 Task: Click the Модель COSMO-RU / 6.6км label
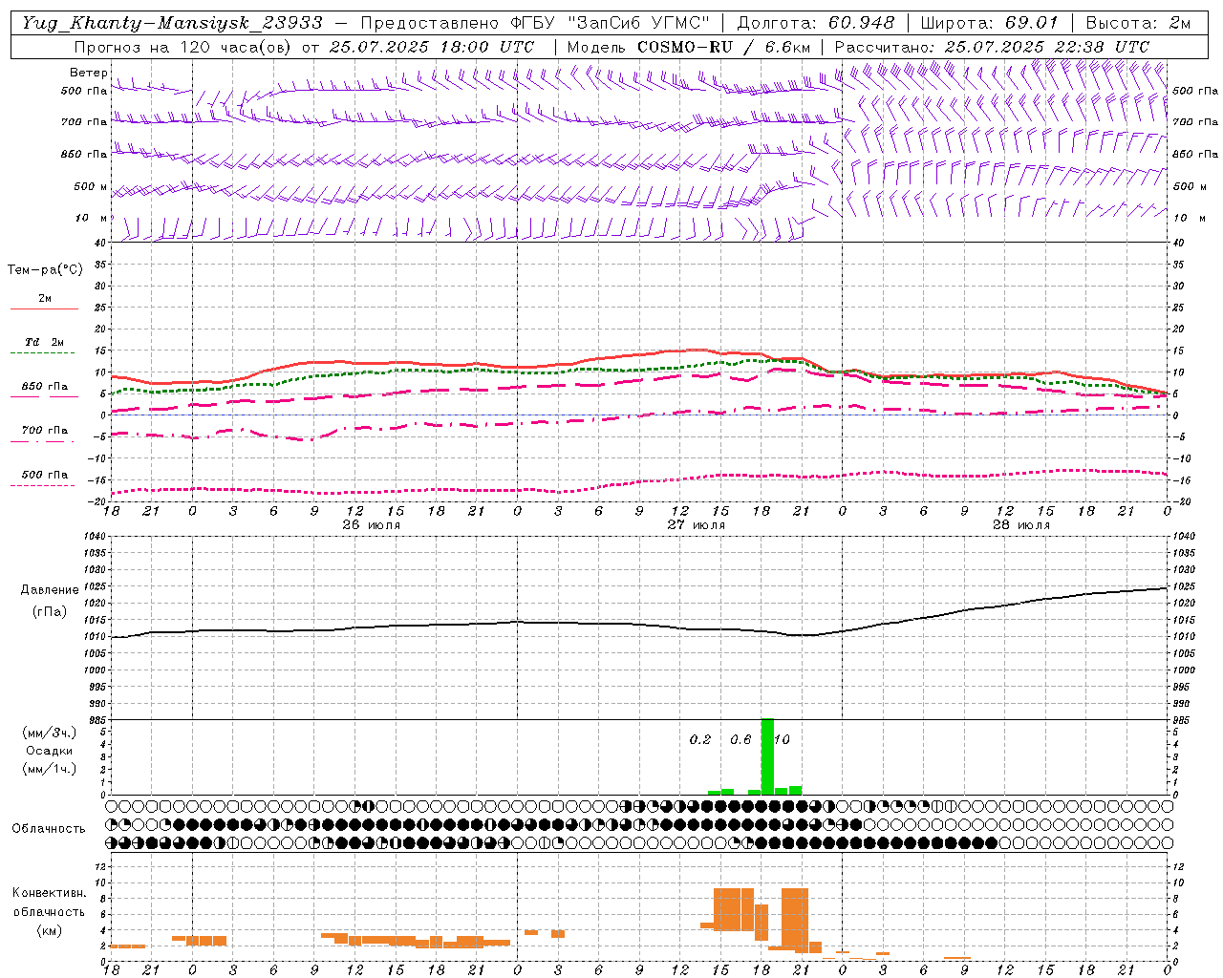pos(689,47)
